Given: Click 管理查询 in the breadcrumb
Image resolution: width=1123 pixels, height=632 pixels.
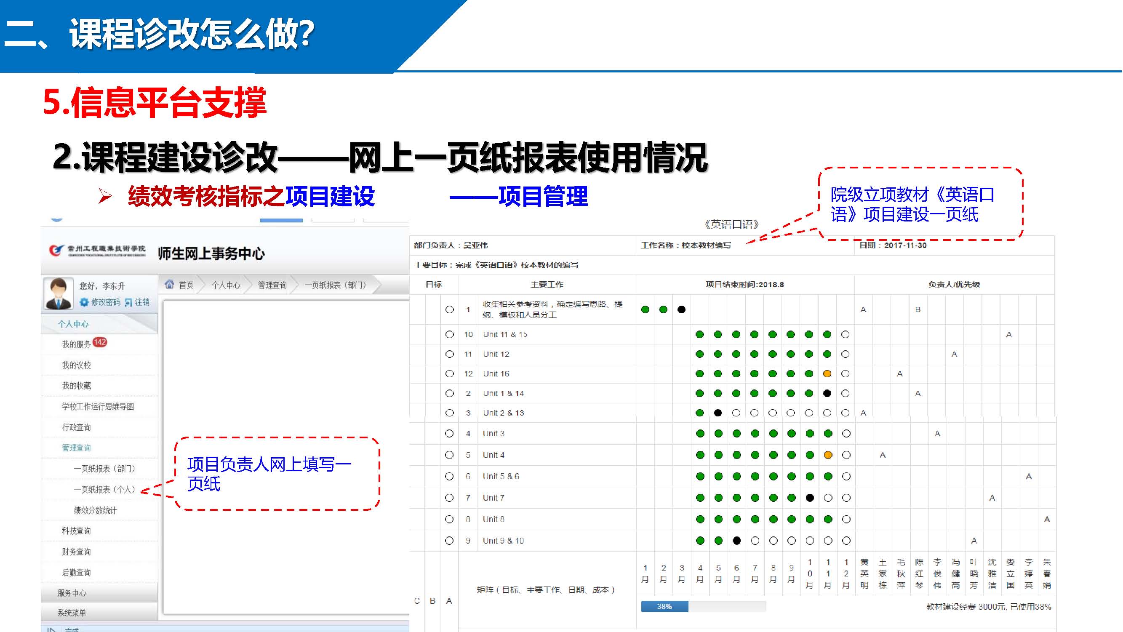Looking at the screenshot, I should (272, 285).
